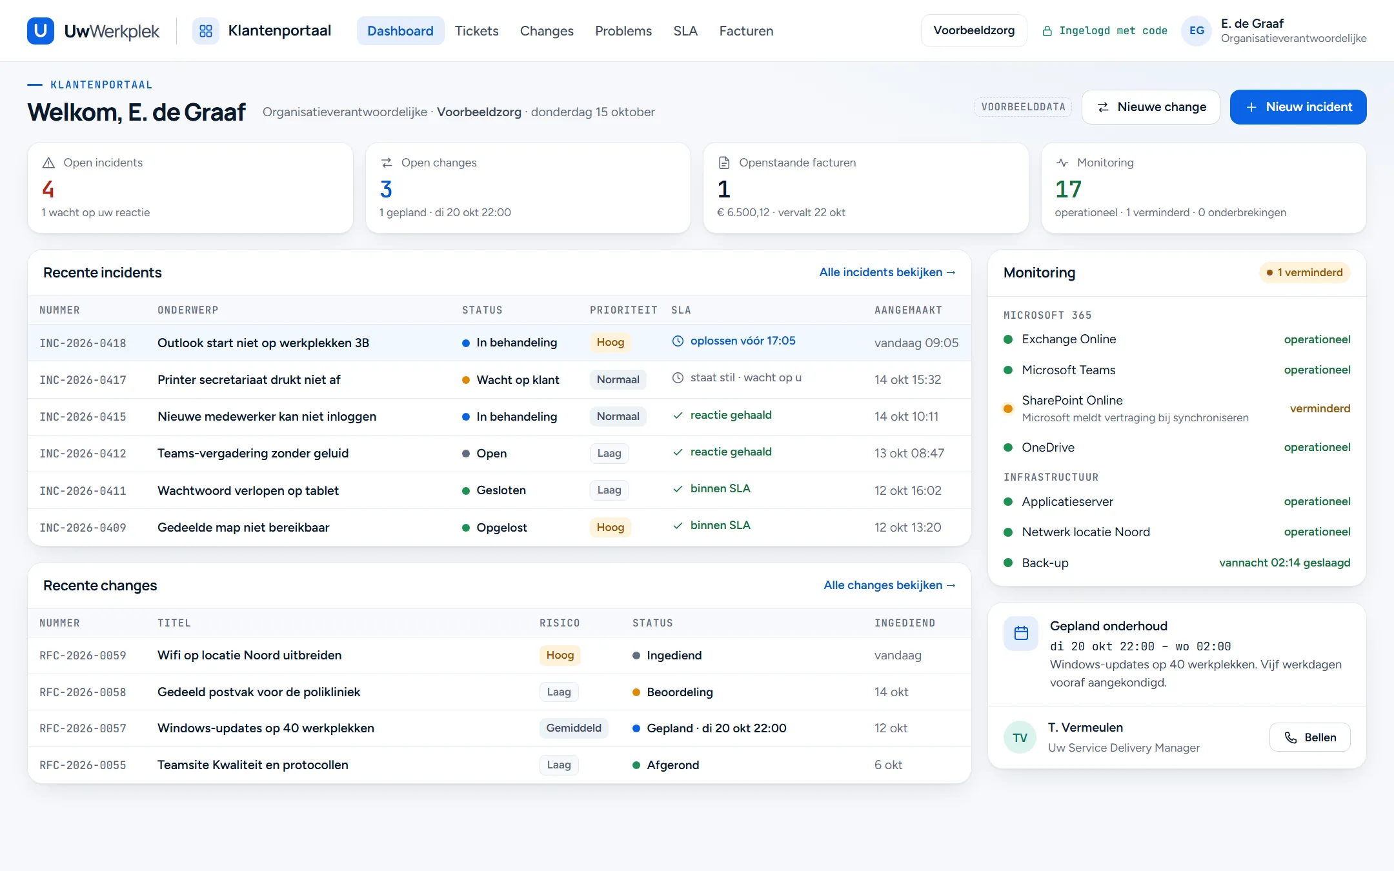The height and width of the screenshot is (871, 1394).
Task: Click the warning icon on Open incidents
Action: [48, 163]
